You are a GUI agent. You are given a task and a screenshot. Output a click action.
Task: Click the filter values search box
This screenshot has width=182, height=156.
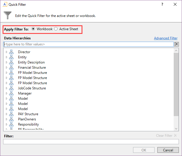pos(88,44)
